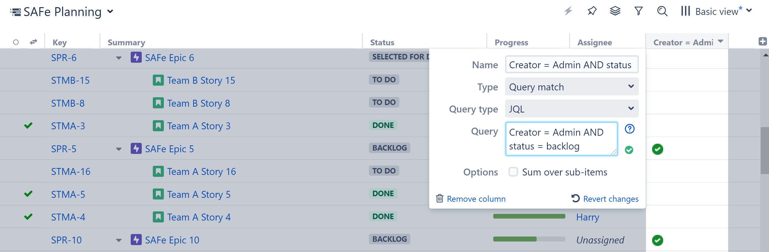The width and height of the screenshot is (769, 252).
Task: Enable Sum over sub-items
Action: 513,172
